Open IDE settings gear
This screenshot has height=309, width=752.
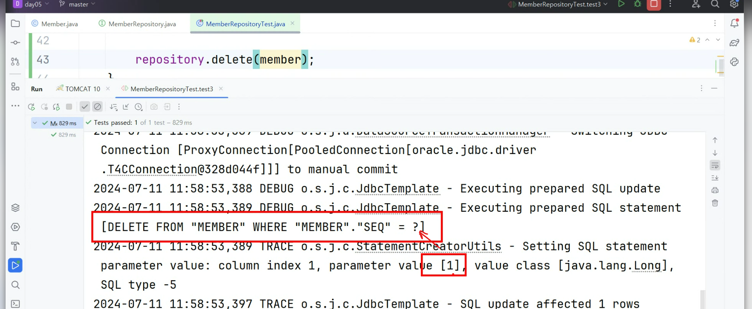[734, 4]
